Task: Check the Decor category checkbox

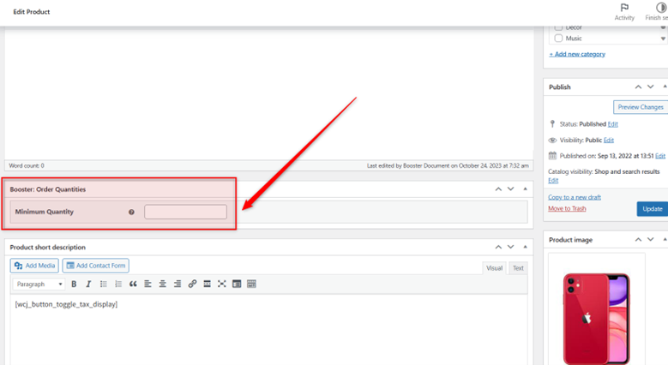Action: pos(558,27)
